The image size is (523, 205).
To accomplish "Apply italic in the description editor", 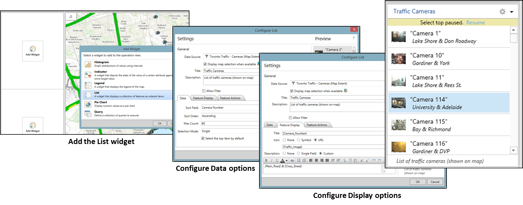I will (272, 160).
